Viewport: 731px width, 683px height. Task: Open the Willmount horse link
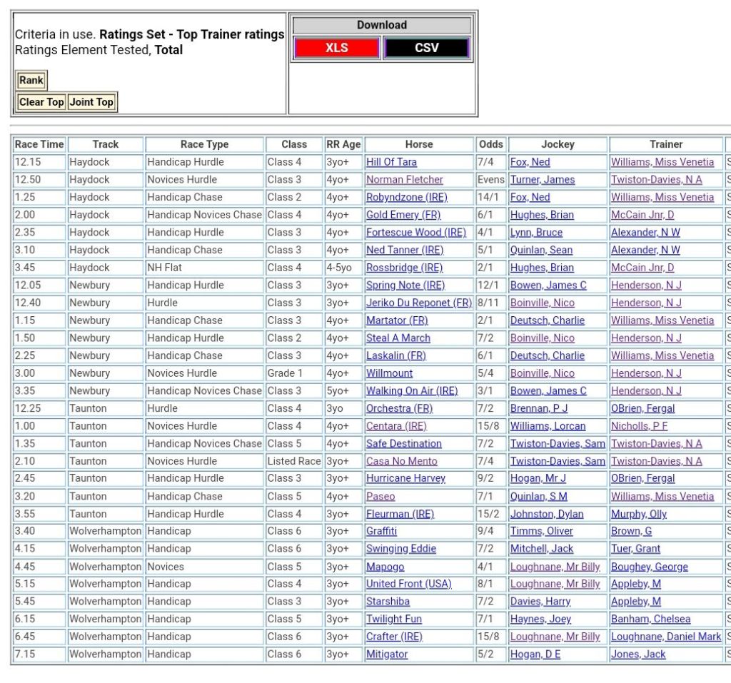pos(389,373)
